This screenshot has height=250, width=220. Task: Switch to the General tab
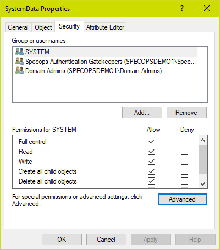click(x=18, y=27)
